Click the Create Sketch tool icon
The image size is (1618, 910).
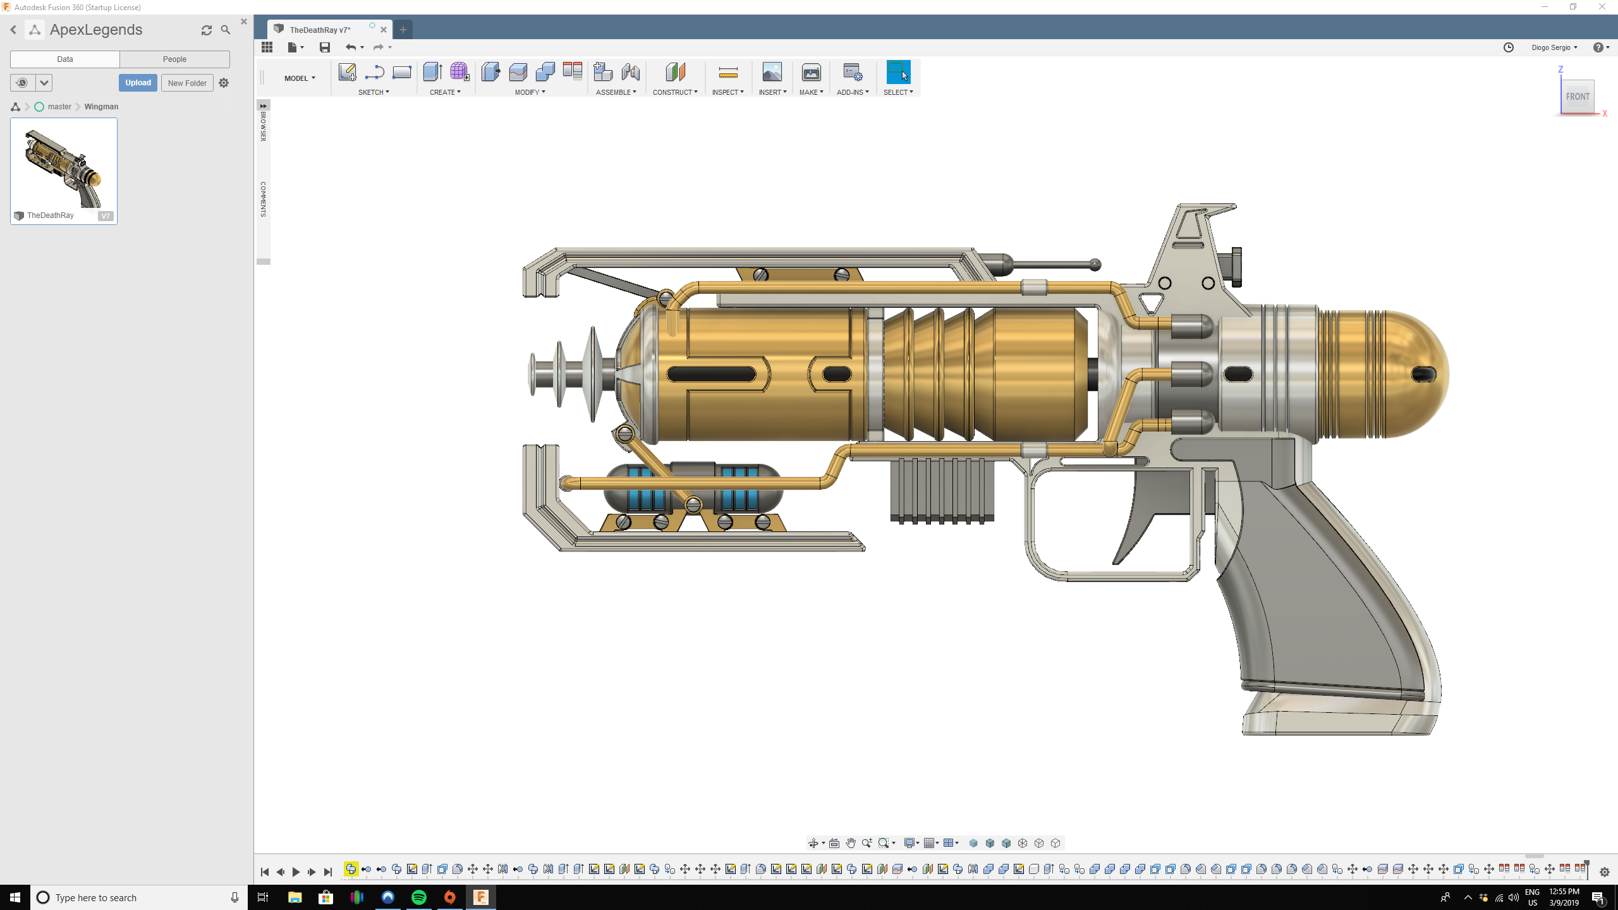click(347, 72)
